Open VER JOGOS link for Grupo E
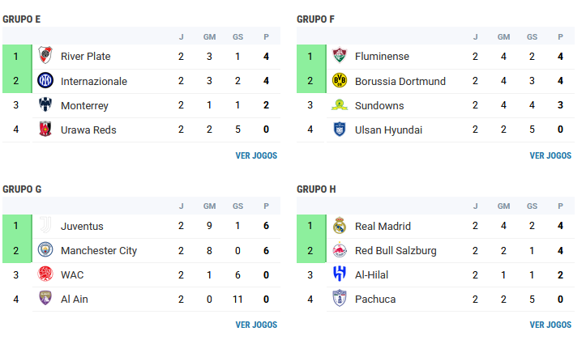The height and width of the screenshot is (340, 586). pyautogui.click(x=256, y=155)
